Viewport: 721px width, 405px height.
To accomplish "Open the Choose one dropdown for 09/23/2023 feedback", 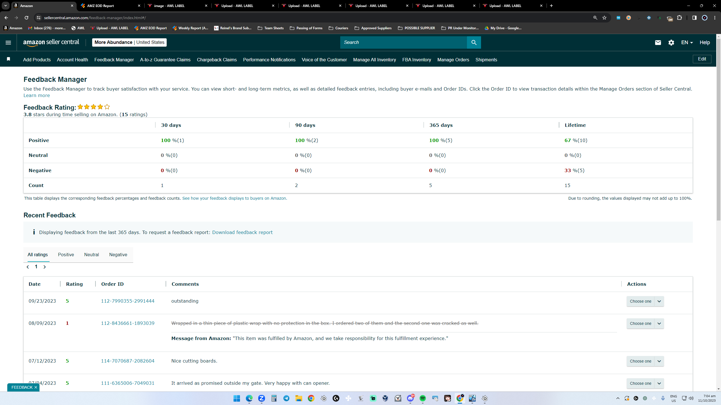I will point(645,301).
